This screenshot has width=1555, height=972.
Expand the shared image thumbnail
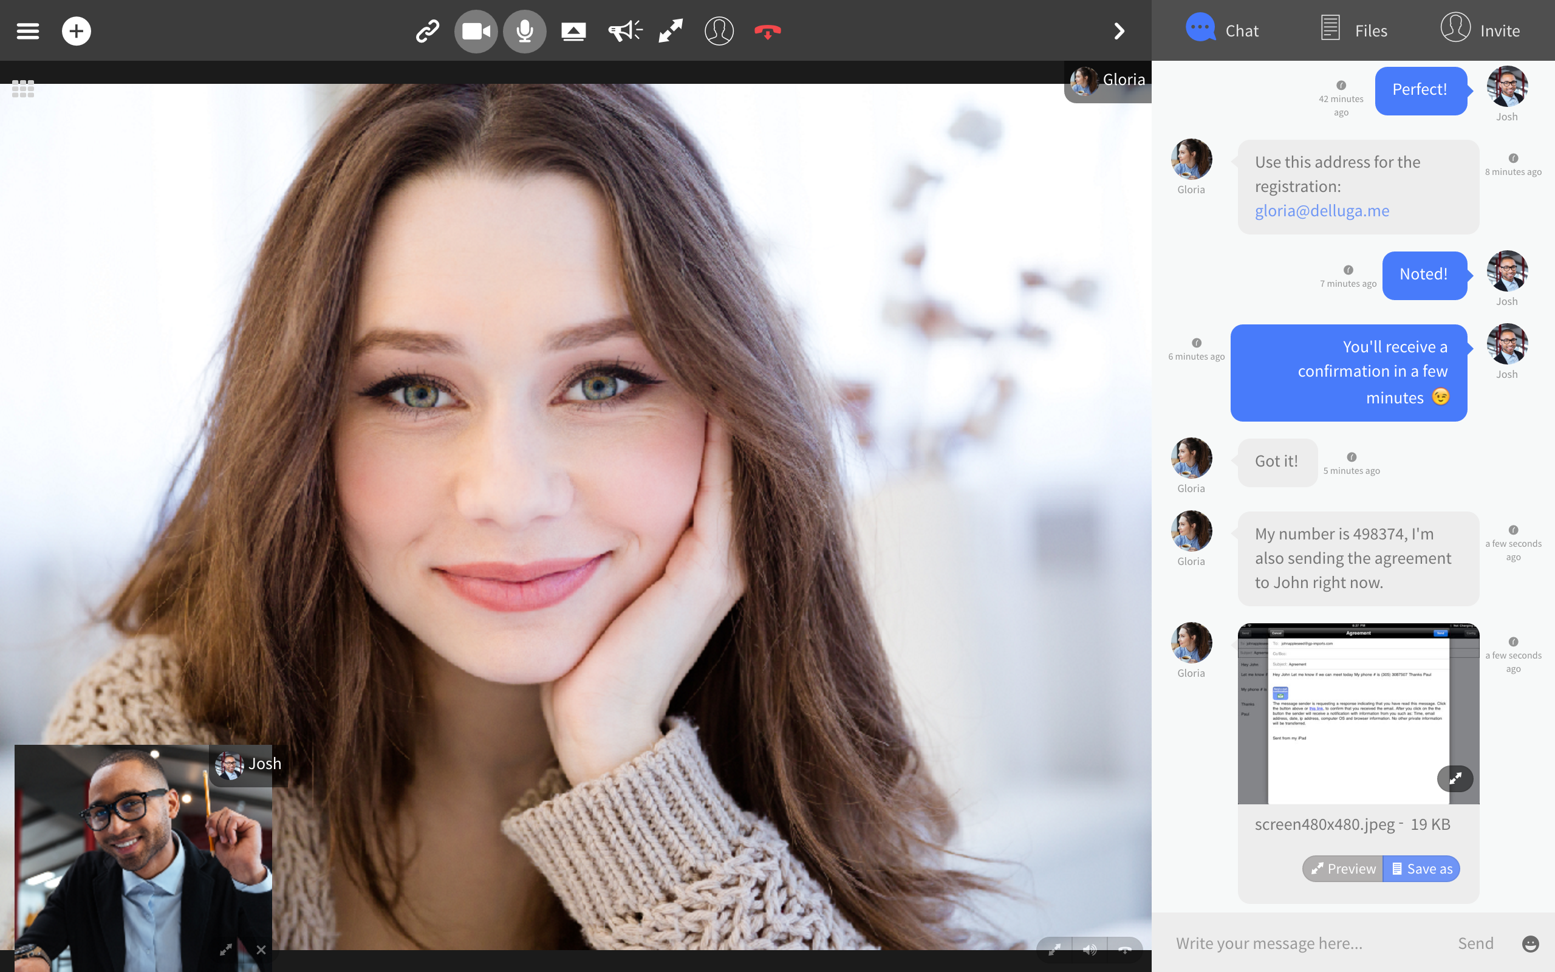pyautogui.click(x=1455, y=778)
